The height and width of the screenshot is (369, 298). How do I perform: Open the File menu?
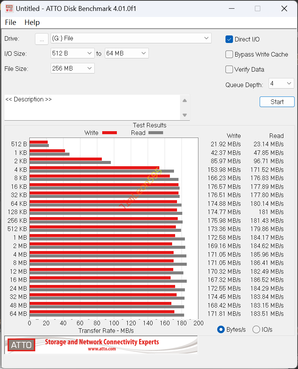[x=11, y=23]
